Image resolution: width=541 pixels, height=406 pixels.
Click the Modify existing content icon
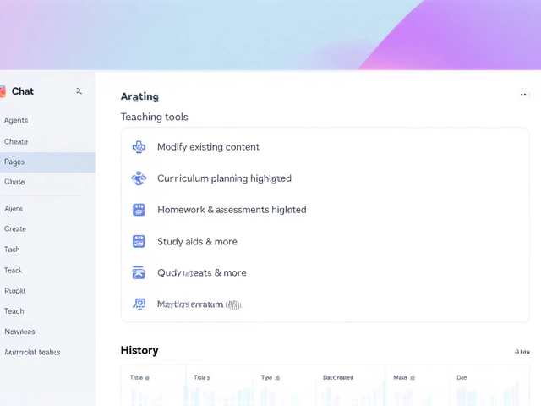pos(139,147)
